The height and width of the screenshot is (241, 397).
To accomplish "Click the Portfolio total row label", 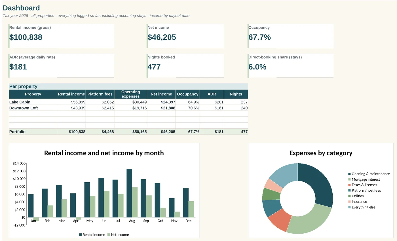I will (x=17, y=132).
